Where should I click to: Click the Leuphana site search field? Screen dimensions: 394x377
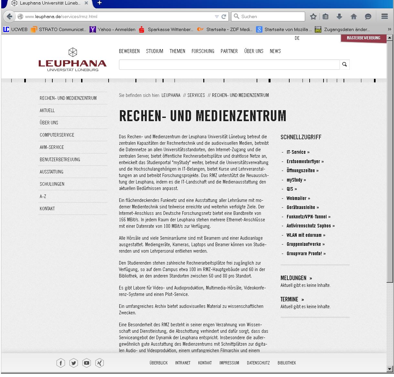(229, 65)
